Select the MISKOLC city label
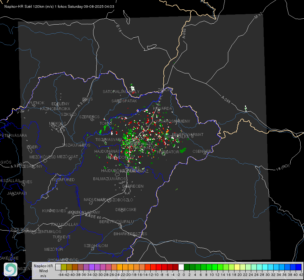 point(57,124)
